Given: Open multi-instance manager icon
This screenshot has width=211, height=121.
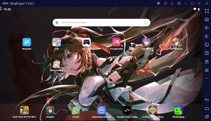Looking at the screenshot, I should tap(207, 61).
